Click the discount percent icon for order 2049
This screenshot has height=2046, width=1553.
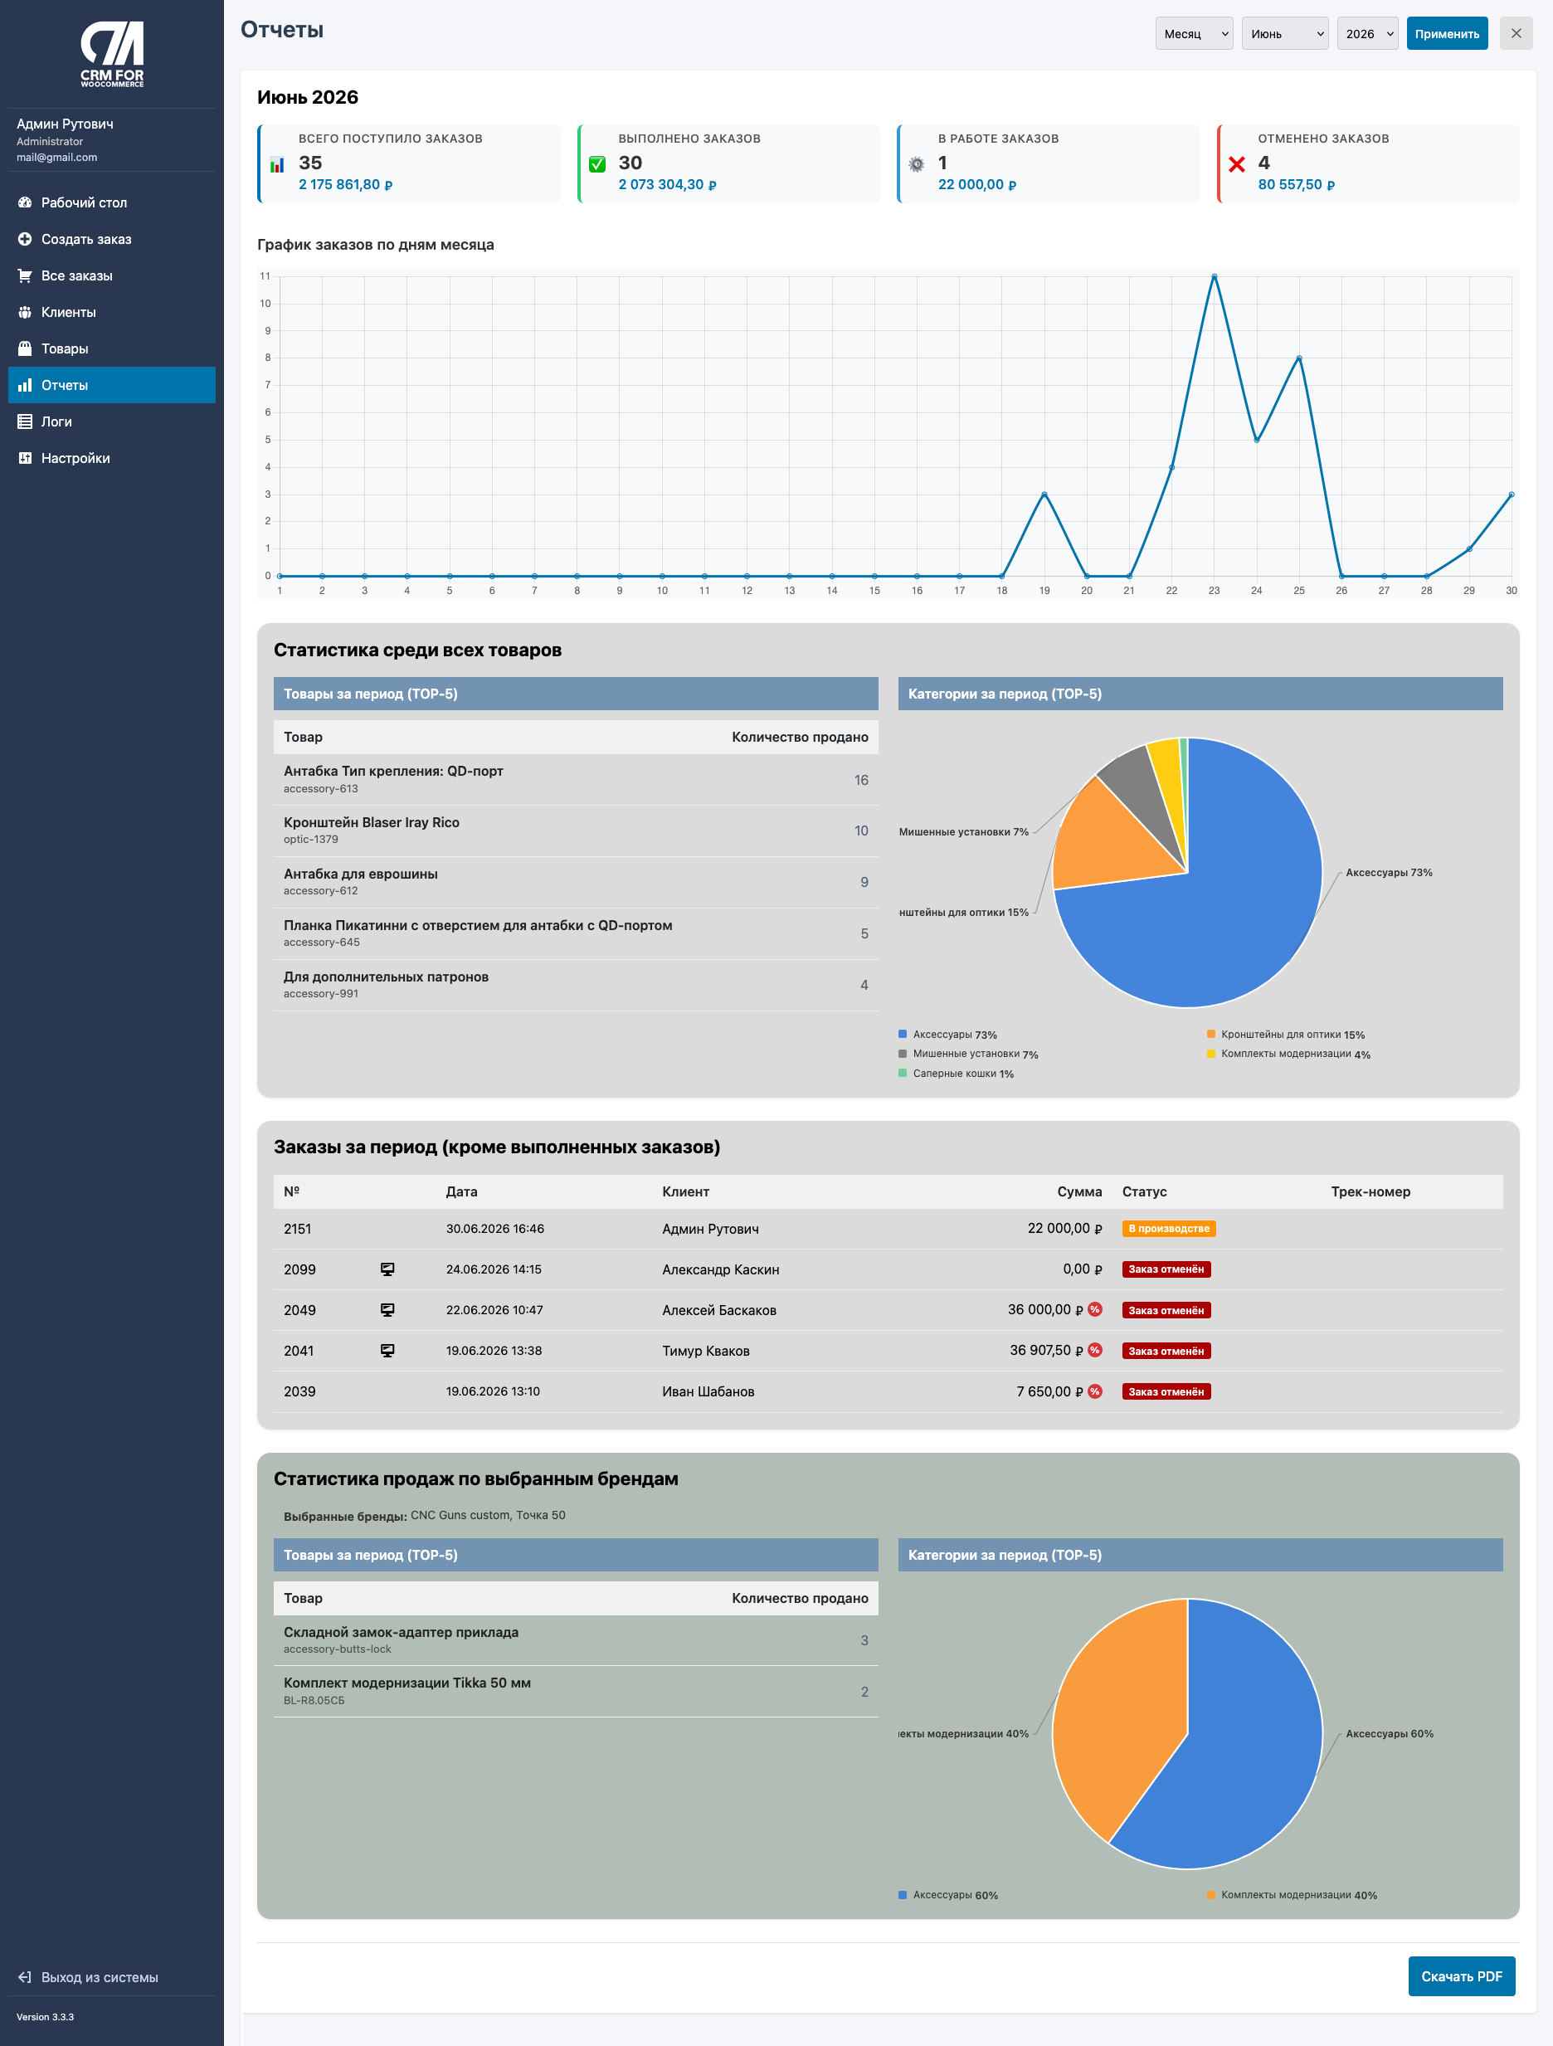click(x=1095, y=1308)
